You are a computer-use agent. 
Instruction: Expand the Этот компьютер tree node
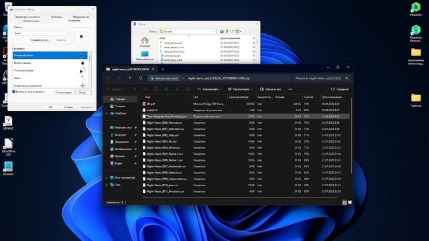point(106,178)
